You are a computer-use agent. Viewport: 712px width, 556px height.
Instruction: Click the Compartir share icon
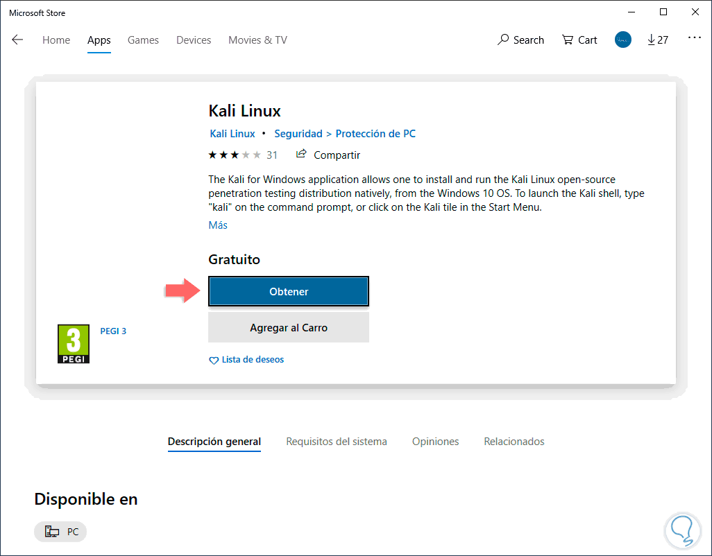tap(301, 155)
